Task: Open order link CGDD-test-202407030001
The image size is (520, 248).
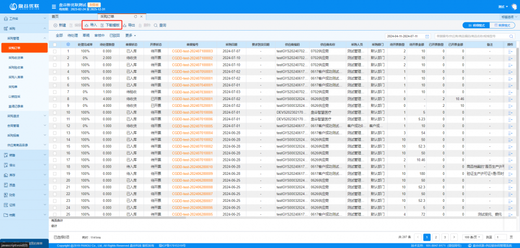Action: [192, 92]
